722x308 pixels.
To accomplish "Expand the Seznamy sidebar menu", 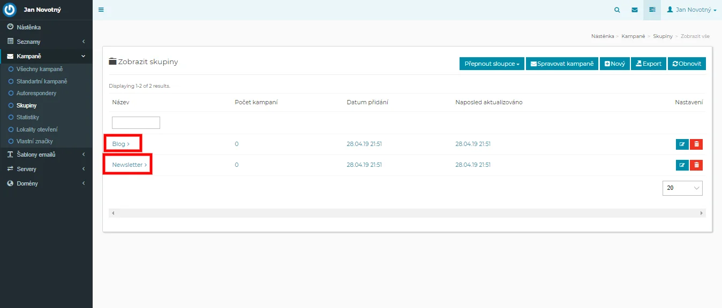I will pos(46,42).
